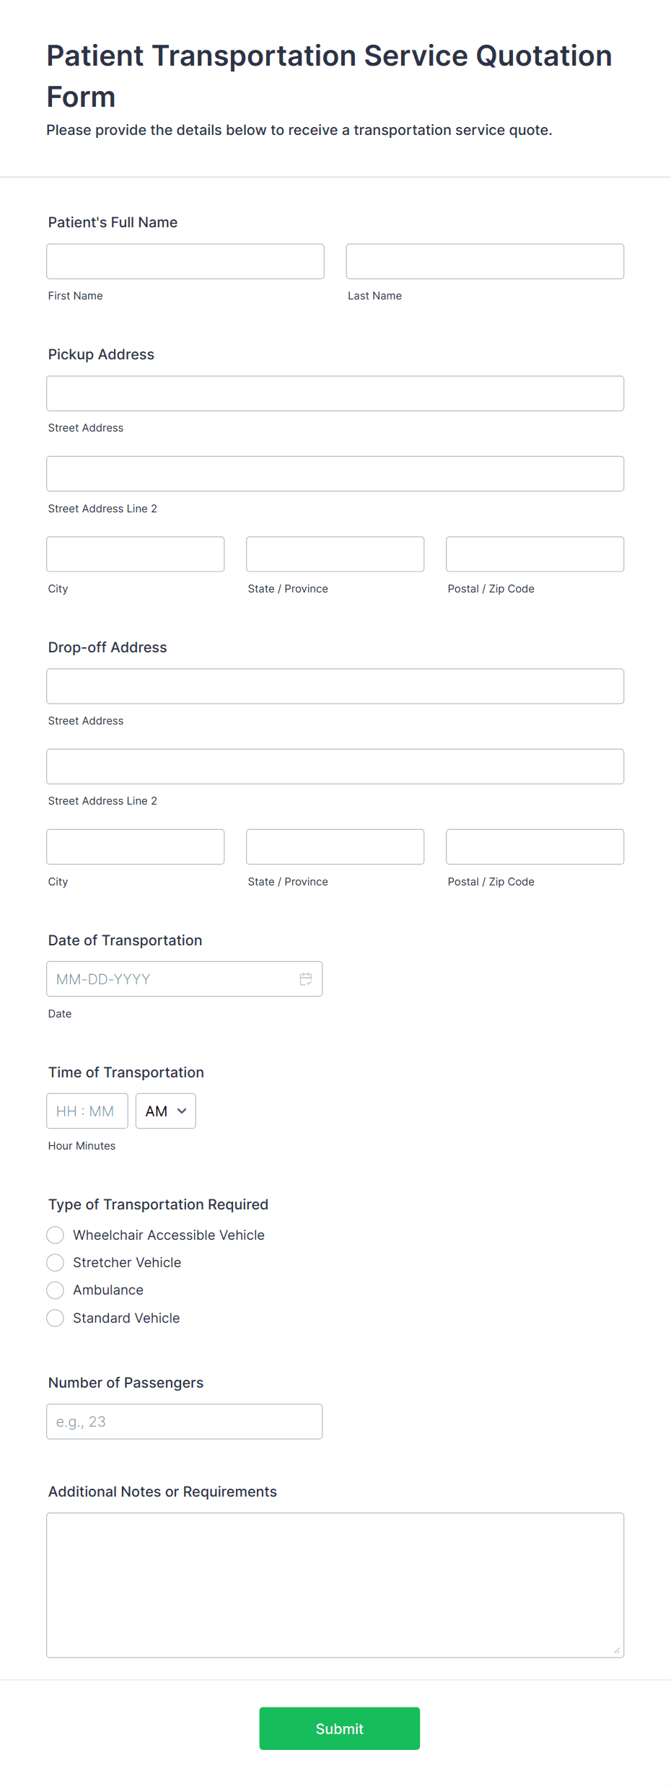The image size is (671, 1786).
Task: Focus the Pickup State / Province field
Action: (x=335, y=554)
